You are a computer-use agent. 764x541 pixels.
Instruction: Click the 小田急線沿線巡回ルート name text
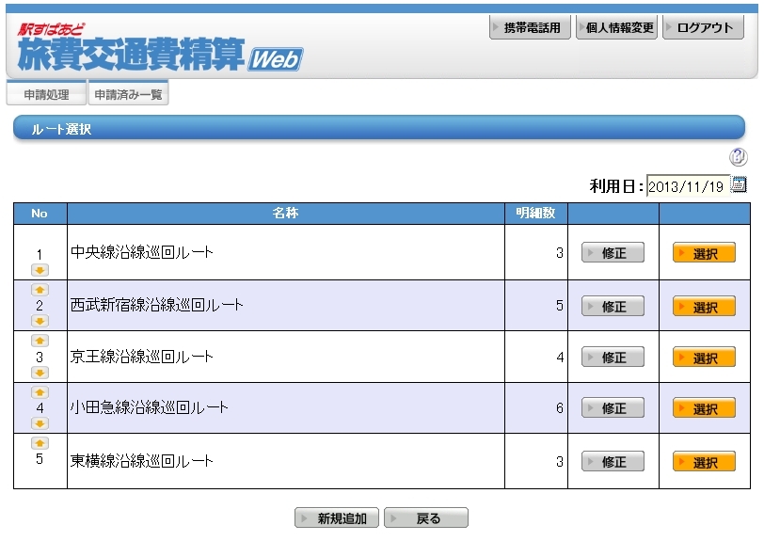(149, 407)
